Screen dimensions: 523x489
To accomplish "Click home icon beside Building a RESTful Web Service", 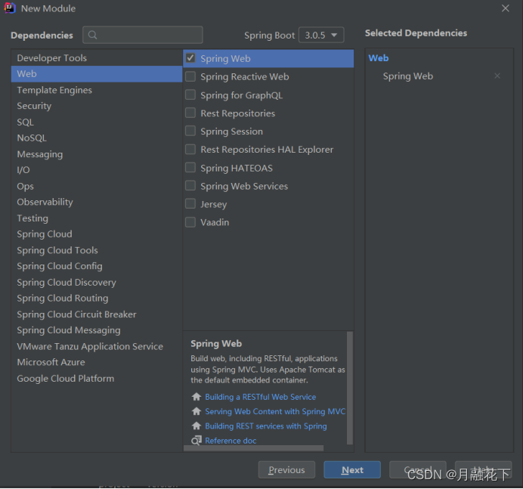I will point(197,397).
